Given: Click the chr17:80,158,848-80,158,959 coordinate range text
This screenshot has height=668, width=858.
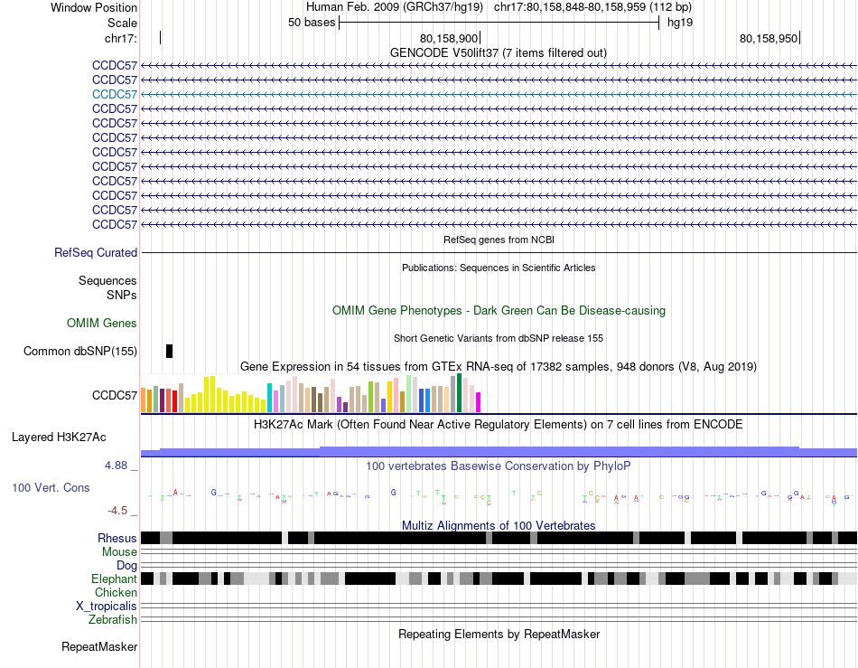Looking at the screenshot, I should click(x=592, y=7).
